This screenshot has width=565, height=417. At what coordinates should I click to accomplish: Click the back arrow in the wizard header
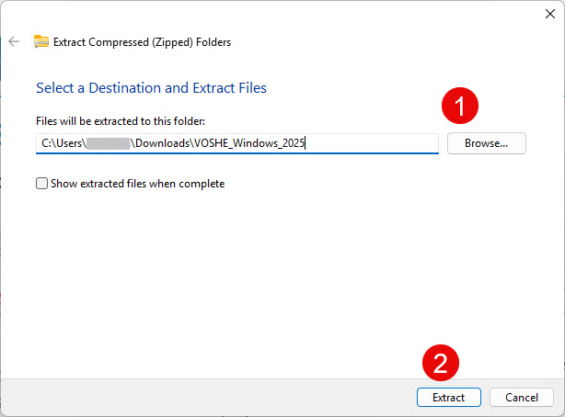14,41
